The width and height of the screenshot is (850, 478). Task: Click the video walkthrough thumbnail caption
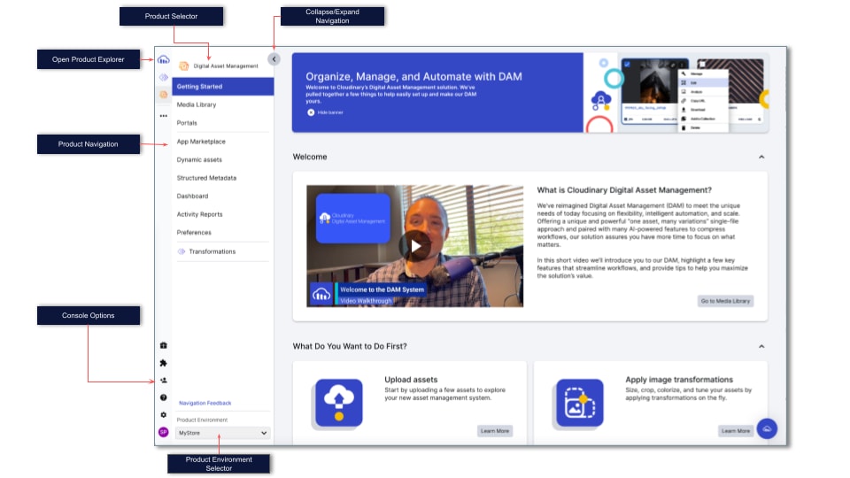[382, 295]
